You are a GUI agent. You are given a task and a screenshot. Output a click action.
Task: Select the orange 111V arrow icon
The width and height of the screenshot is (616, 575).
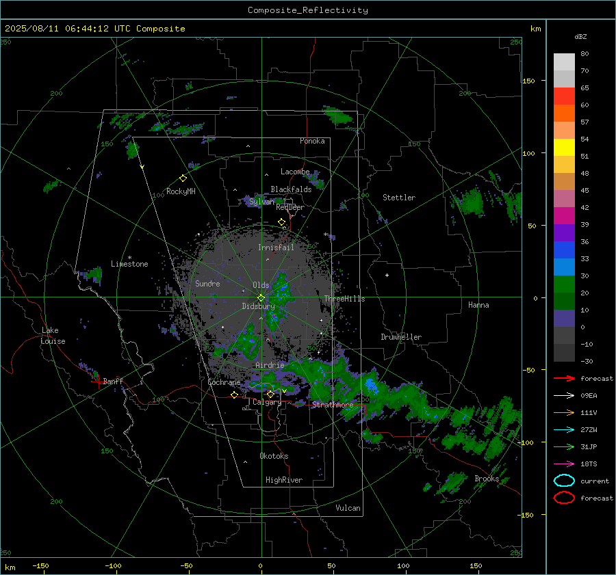pyautogui.click(x=564, y=412)
